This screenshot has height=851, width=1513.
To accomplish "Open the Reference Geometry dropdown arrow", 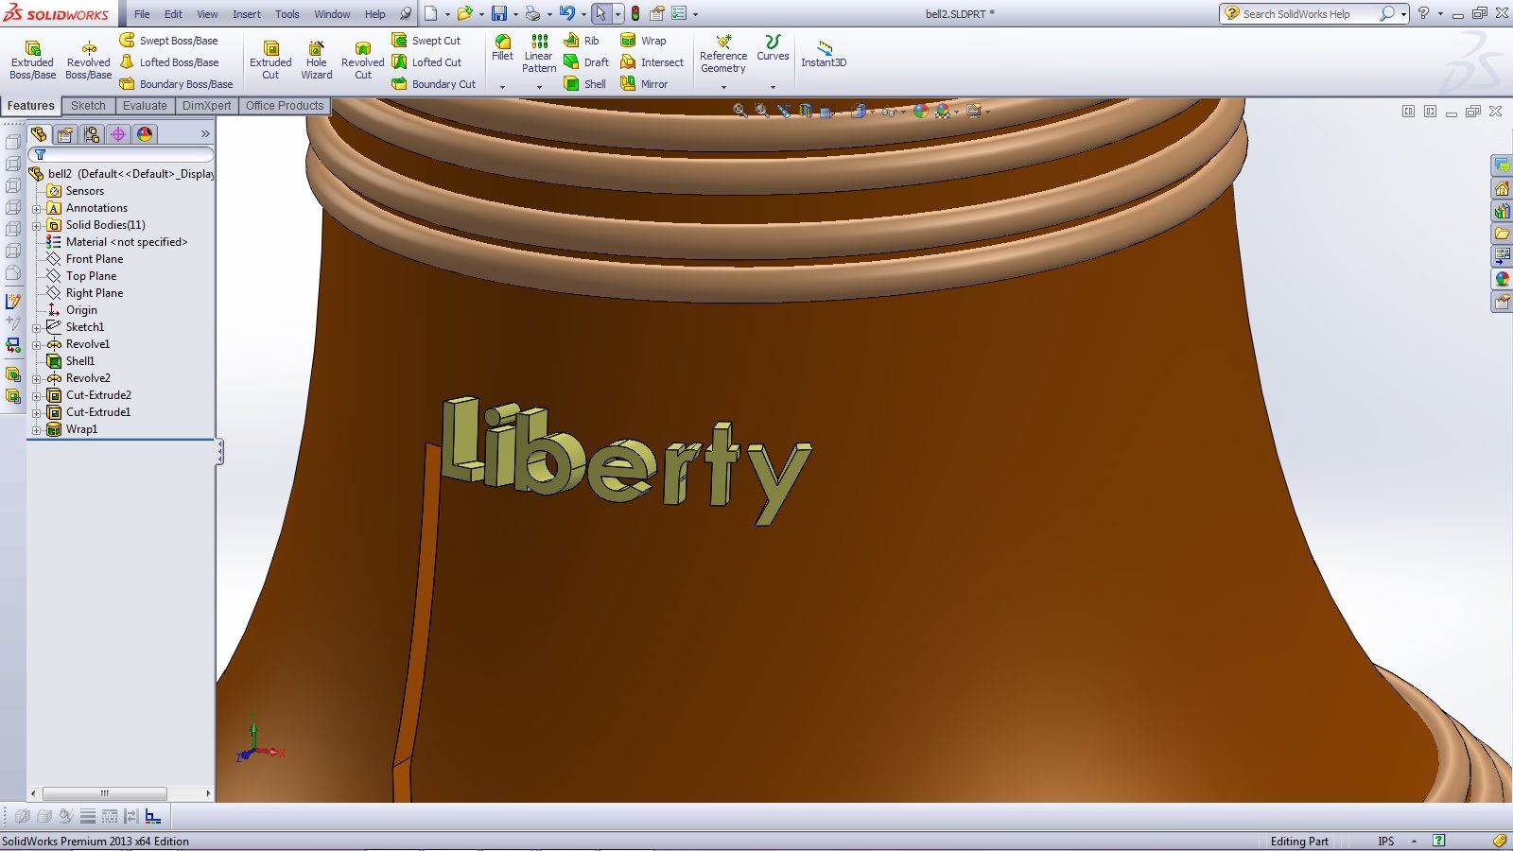I will click(x=723, y=87).
